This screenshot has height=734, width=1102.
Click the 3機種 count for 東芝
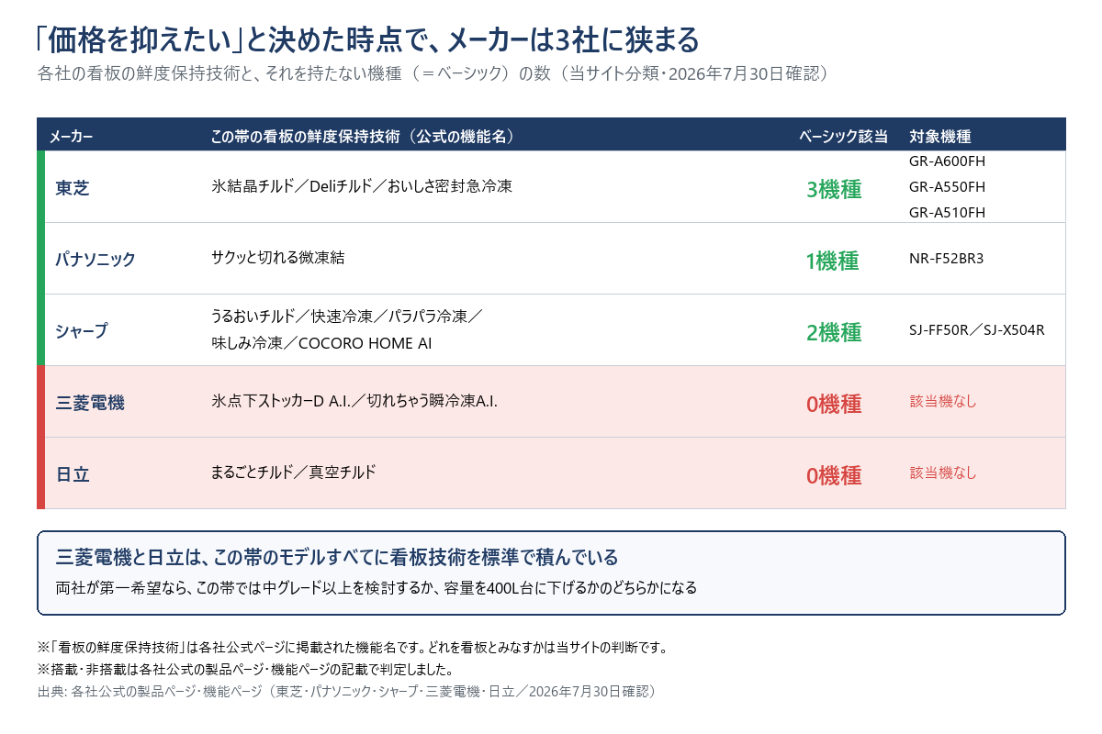pos(834,189)
